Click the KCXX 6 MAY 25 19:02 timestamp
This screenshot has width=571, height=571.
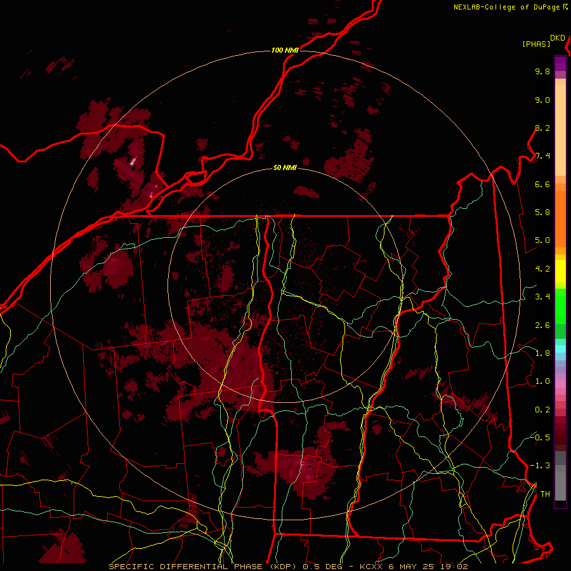[x=414, y=567]
